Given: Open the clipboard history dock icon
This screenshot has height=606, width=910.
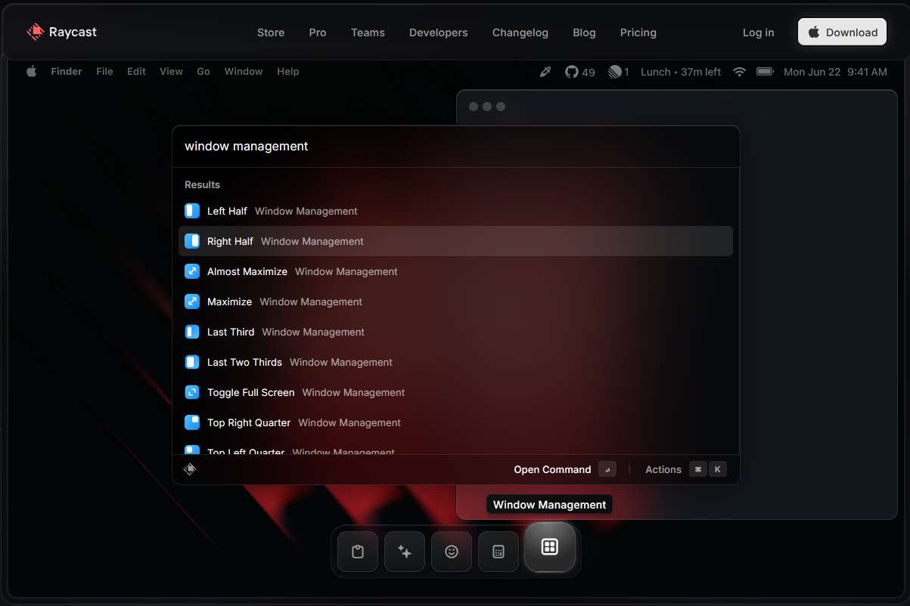Looking at the screenshot, I should click(x=358, y=552).
